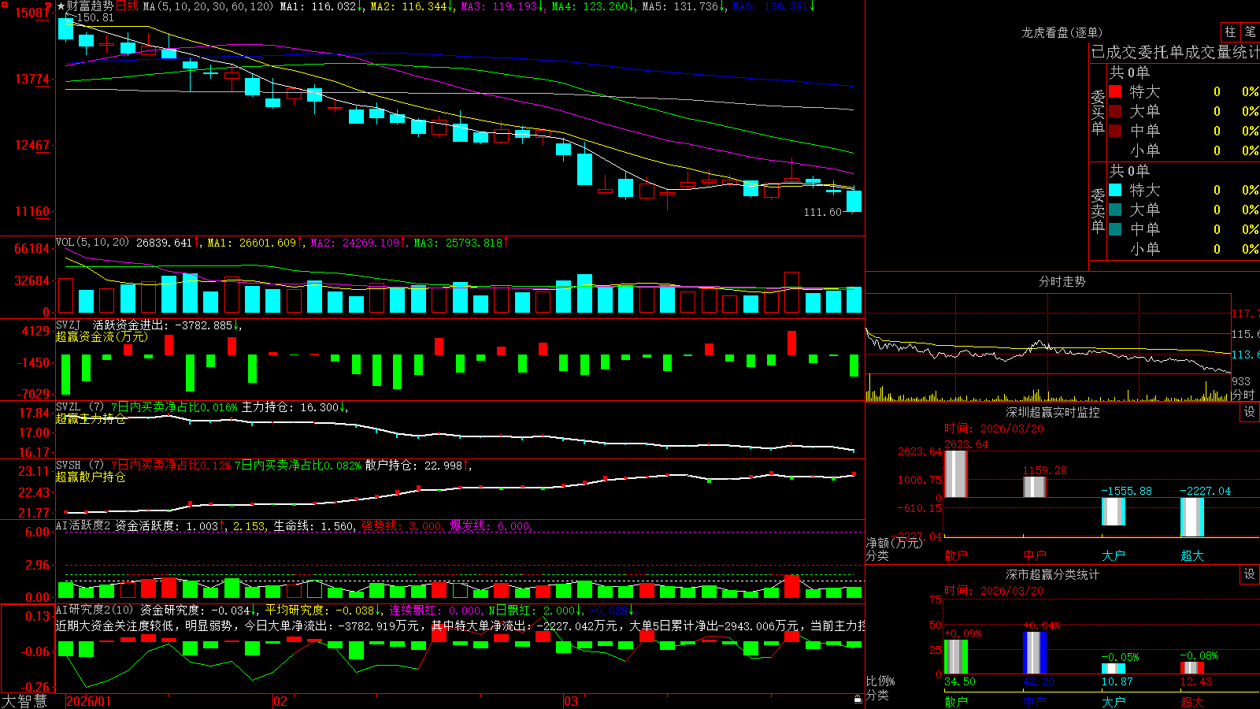Click the 150.81 high price annotation
The image size is (1260, 709).
pyautogui.click(x=95, y=17)
